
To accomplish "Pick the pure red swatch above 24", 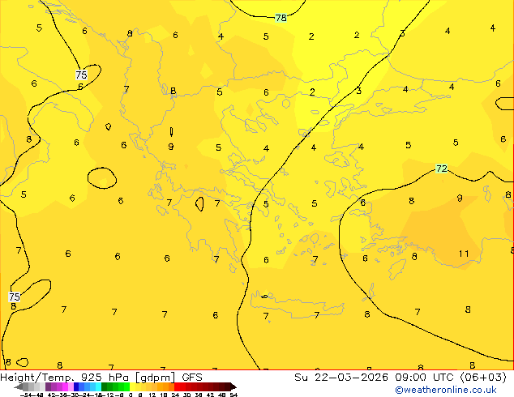I will [x=177, y=386].
